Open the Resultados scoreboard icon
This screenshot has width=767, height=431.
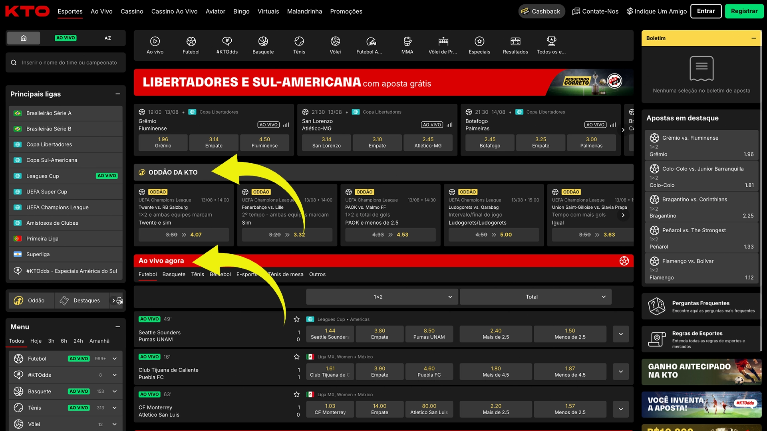[x=515, y=45]
